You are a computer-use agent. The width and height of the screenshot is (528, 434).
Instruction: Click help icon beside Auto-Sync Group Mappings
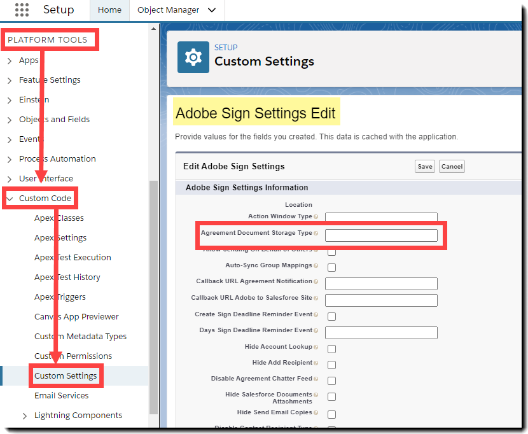[316, 266]
